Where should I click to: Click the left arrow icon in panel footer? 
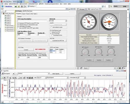click(115, 68)
